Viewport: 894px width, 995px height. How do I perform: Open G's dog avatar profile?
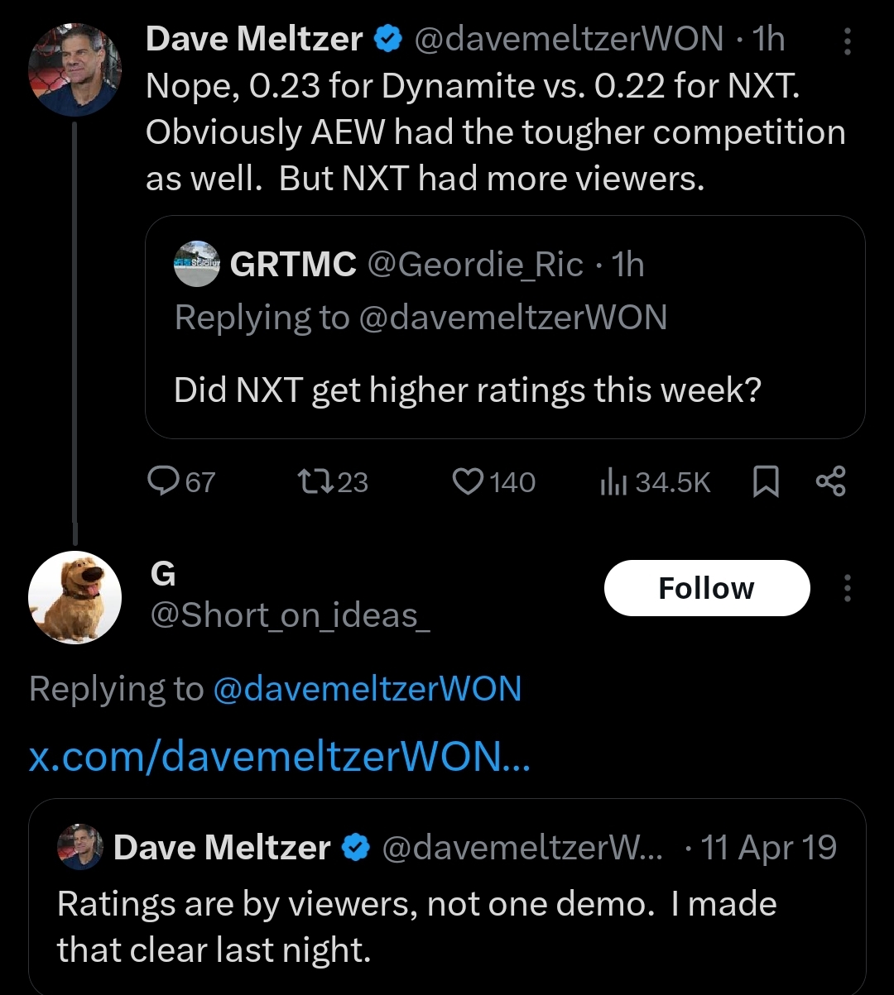75,597
